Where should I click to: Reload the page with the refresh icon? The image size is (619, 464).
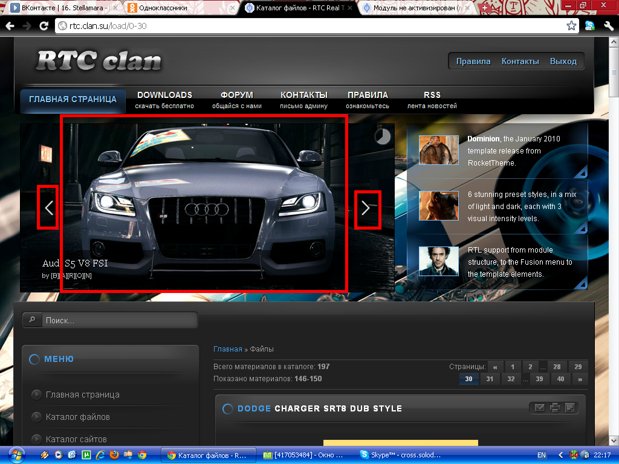[x=44, y=26]
